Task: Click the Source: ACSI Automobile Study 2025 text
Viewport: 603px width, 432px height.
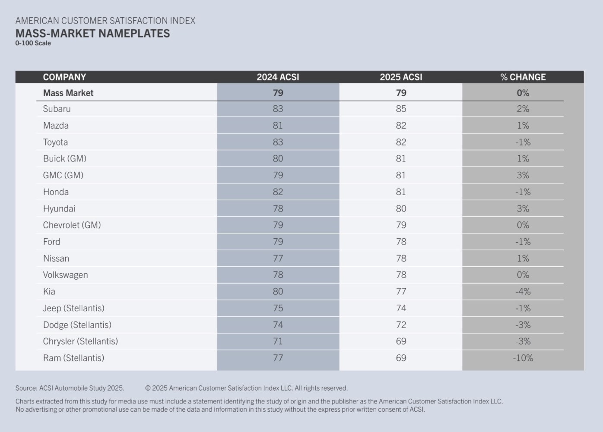Action: click(x=70, y=388)
